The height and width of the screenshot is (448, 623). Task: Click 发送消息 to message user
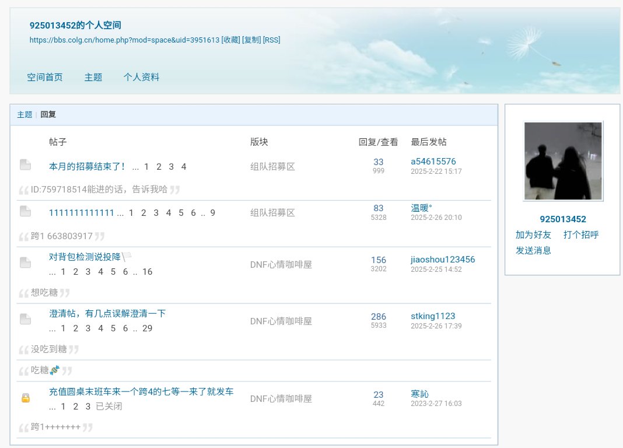point(533,250)
